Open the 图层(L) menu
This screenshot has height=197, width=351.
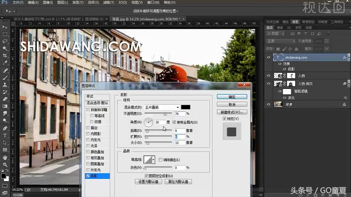(62, 3)
